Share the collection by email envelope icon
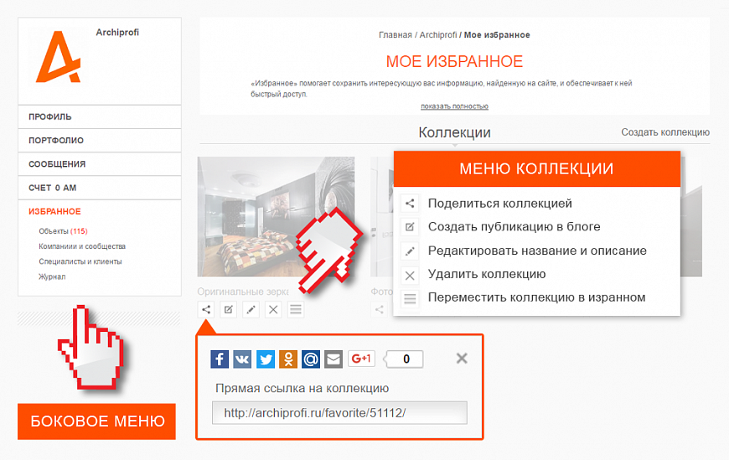This screenshot has height=460, width=729. [333, 359]
